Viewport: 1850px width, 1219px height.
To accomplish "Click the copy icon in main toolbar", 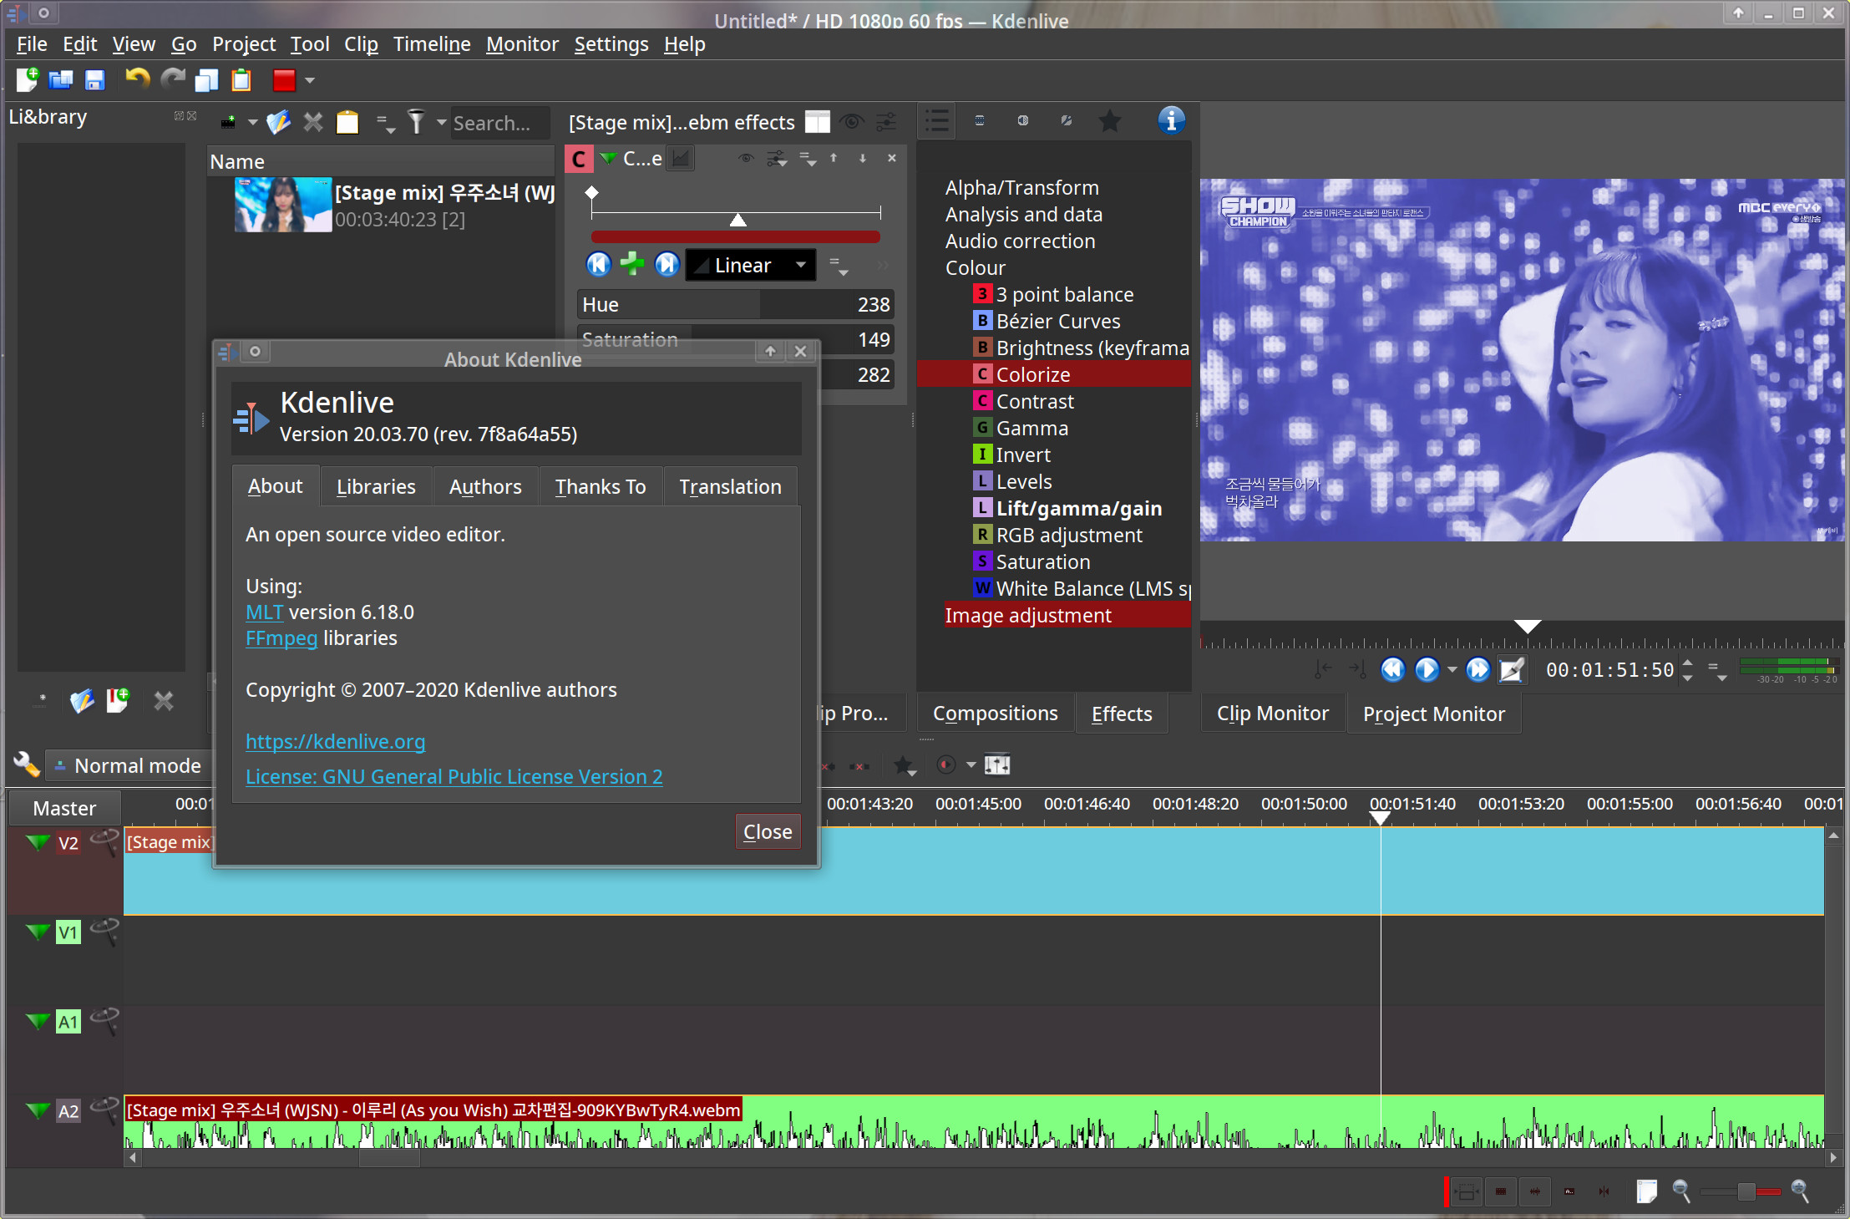I will 206,80.
